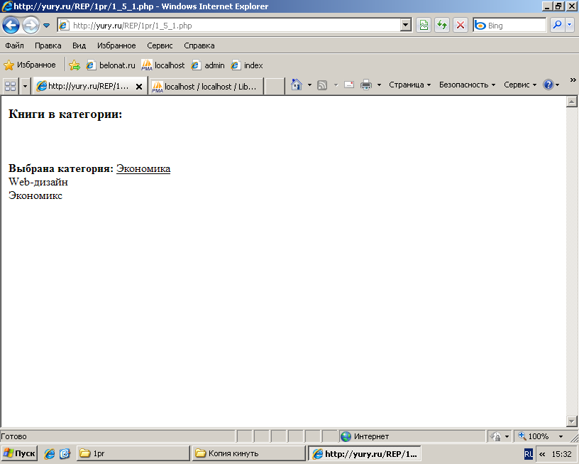Go forward with the Forward arrow button
The image size is (579, 464).
(x=31, y=26)
